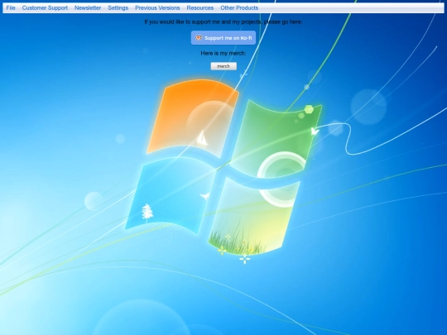Click the Support me on Ko-fi button

click(223, 38)
